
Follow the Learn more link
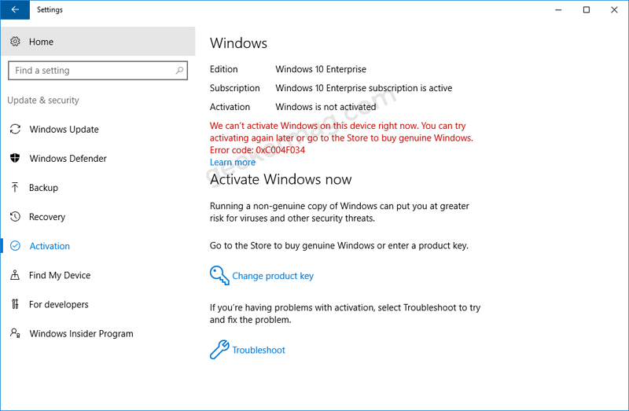pos(233,162)
